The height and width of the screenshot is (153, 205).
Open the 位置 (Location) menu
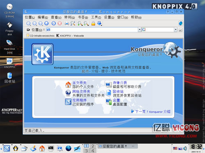coord(30,18)
